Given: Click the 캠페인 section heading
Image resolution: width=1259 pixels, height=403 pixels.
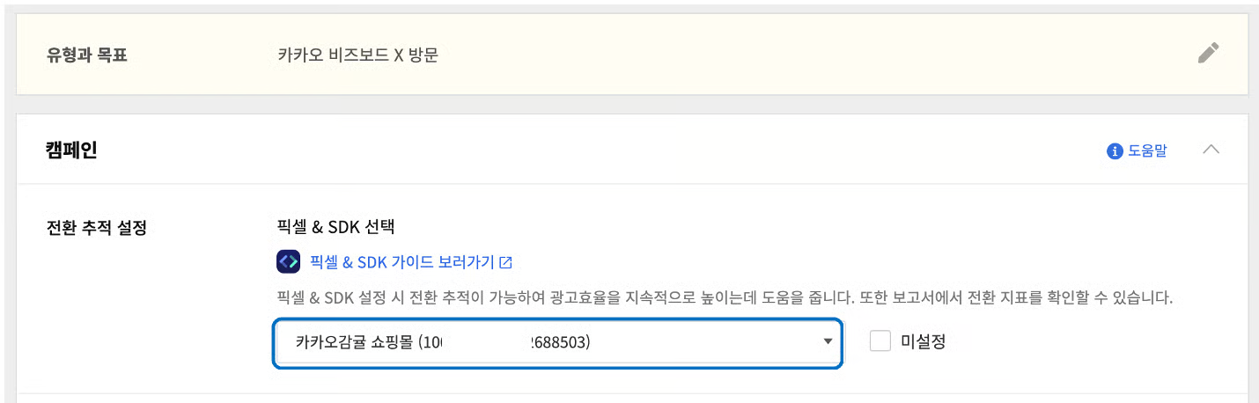Looking at the screenshot, I should [x=71, y=150].
